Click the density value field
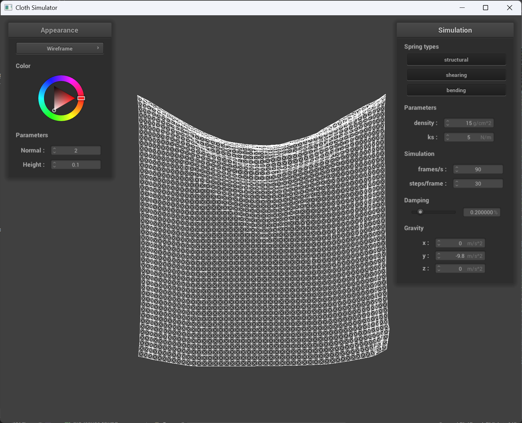The width and height of the screenshot is (522, 423). pos(469,123)
